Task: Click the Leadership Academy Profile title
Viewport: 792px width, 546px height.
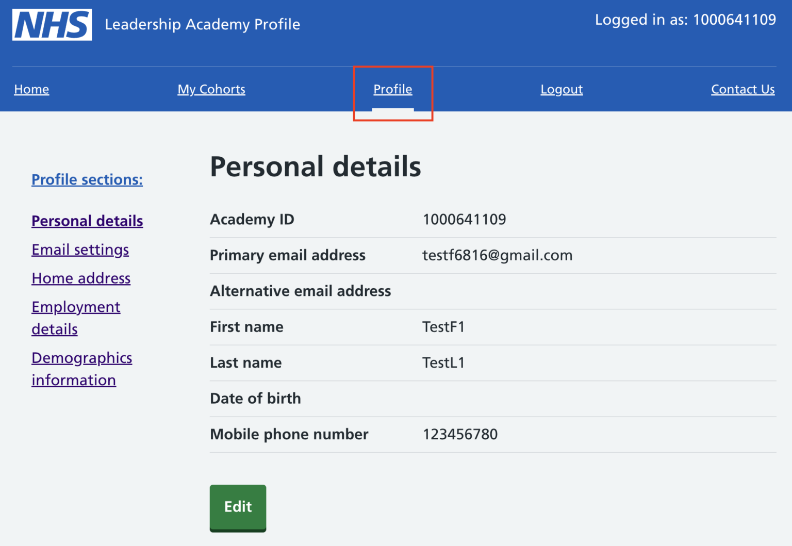Action: (202, 24)
